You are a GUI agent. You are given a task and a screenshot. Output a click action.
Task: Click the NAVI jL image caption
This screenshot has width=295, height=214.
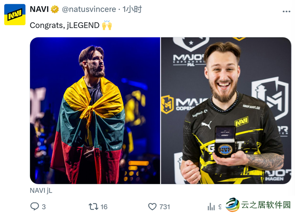click(41, 190)
